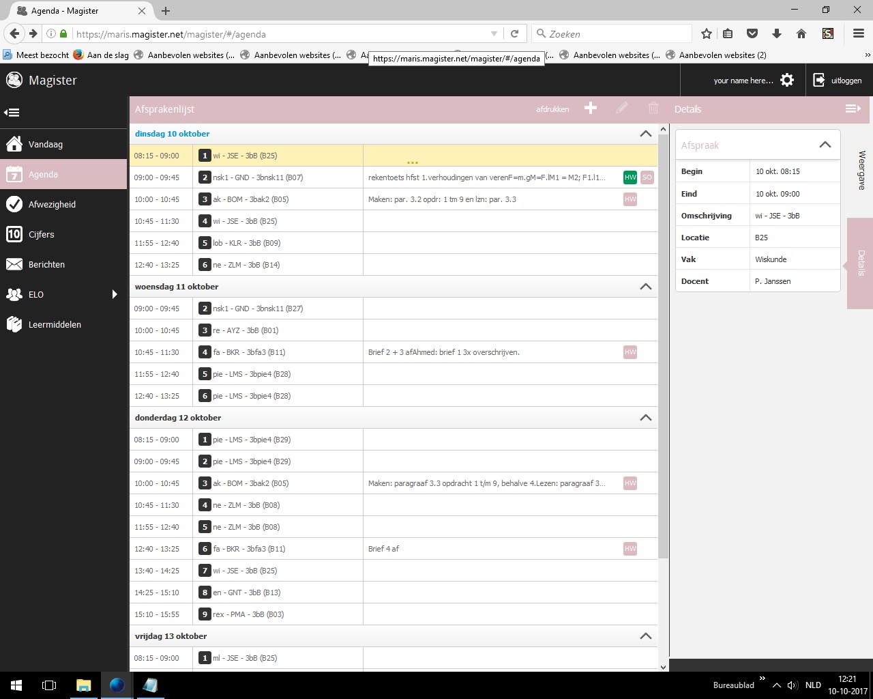Collapse the donderdag 12 oktober section
Viewport: 873px width, 699px height.
pyautogui.click(x=645, y=417)
